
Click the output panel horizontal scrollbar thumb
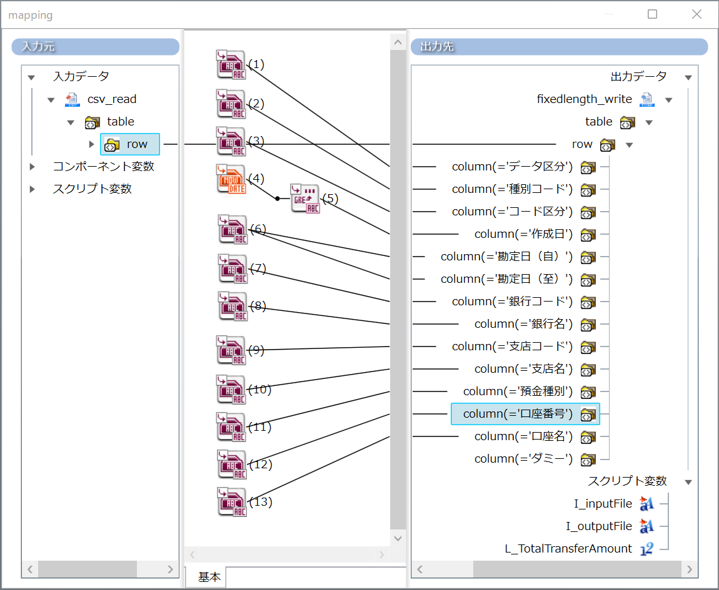pyautogui.click(x=577, y=569)
